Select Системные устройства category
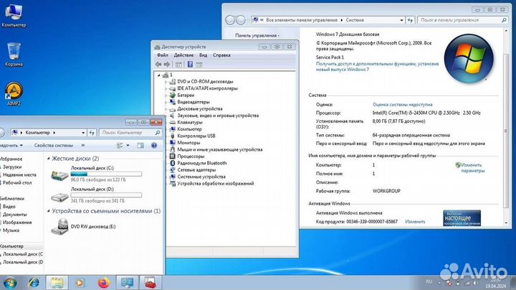The height and width of the screenshot is (290, 516). click(x=201, y=177)
